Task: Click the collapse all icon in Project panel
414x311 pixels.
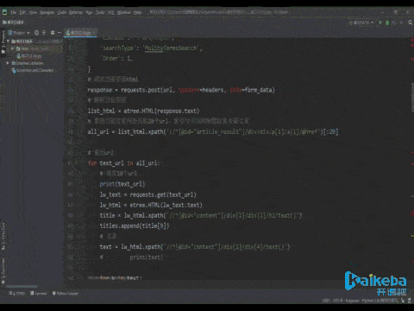Action: pyautogui.click(x=44, y=33)
